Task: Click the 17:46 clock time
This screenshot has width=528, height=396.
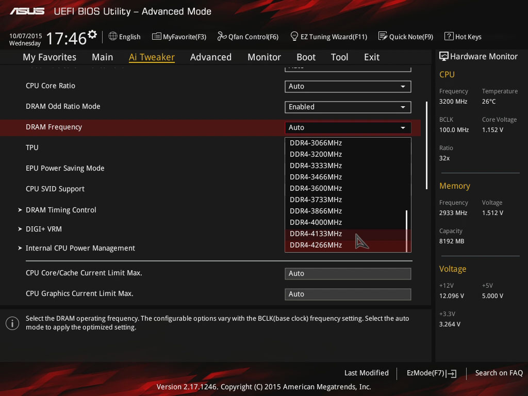Action: (67, 38)
